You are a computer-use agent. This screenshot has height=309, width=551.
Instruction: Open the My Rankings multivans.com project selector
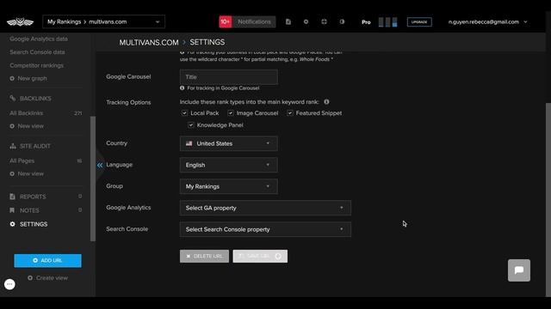coord(103,21)
